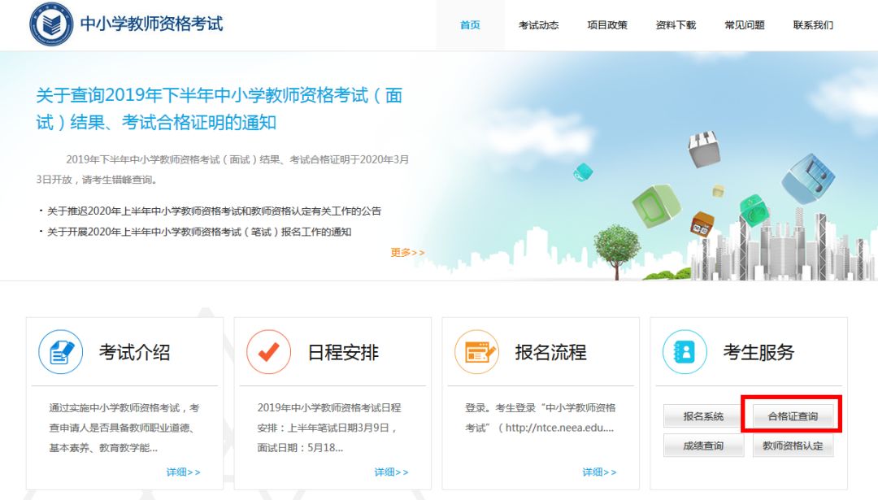Open the 详细>> link in 日程安排 card

tap(391, 472)
